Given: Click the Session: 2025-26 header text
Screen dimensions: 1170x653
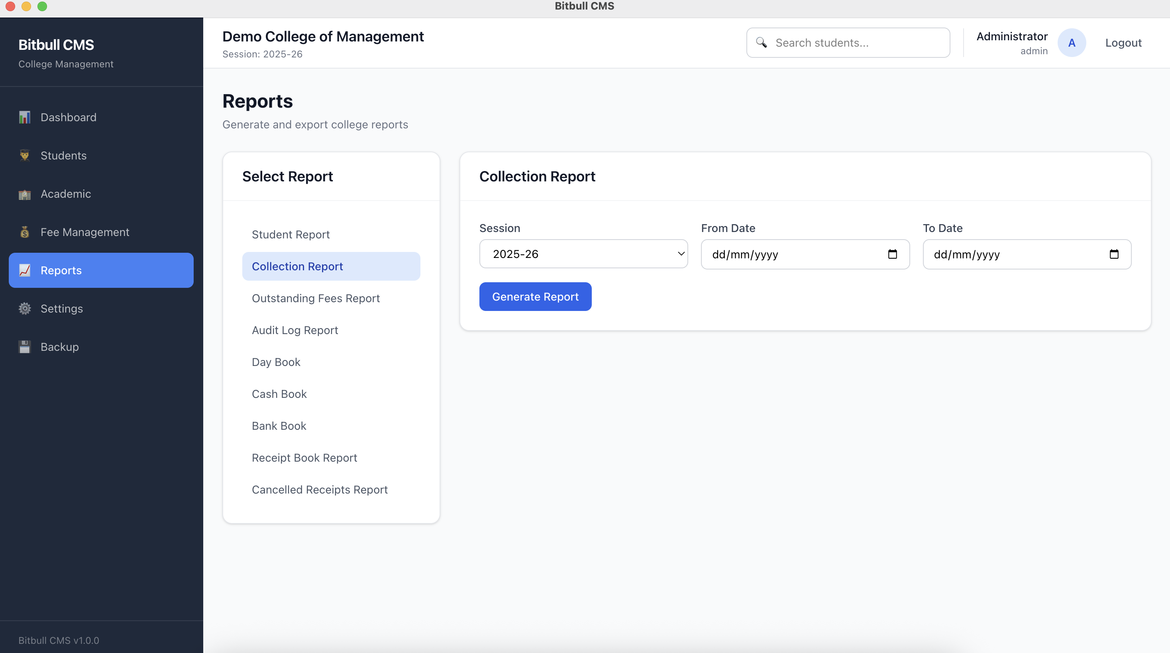Looking at the screenshot, I should [263, 54].
